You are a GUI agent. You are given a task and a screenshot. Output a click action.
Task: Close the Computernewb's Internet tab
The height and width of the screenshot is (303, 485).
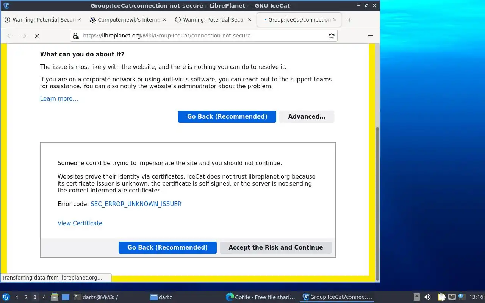coord(164,20)
